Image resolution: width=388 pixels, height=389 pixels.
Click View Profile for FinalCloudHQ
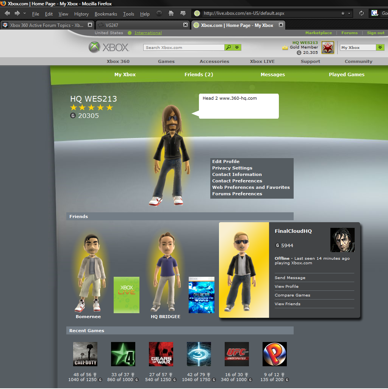pyautogui.click(x=286, y=287)
